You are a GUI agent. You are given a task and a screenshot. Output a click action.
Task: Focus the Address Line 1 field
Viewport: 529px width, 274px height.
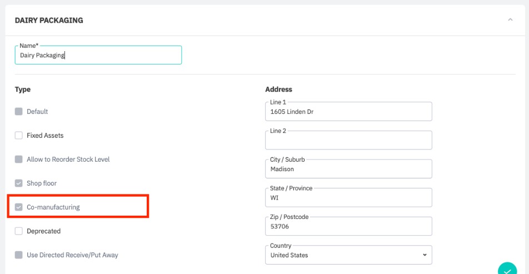click(348, 112)
